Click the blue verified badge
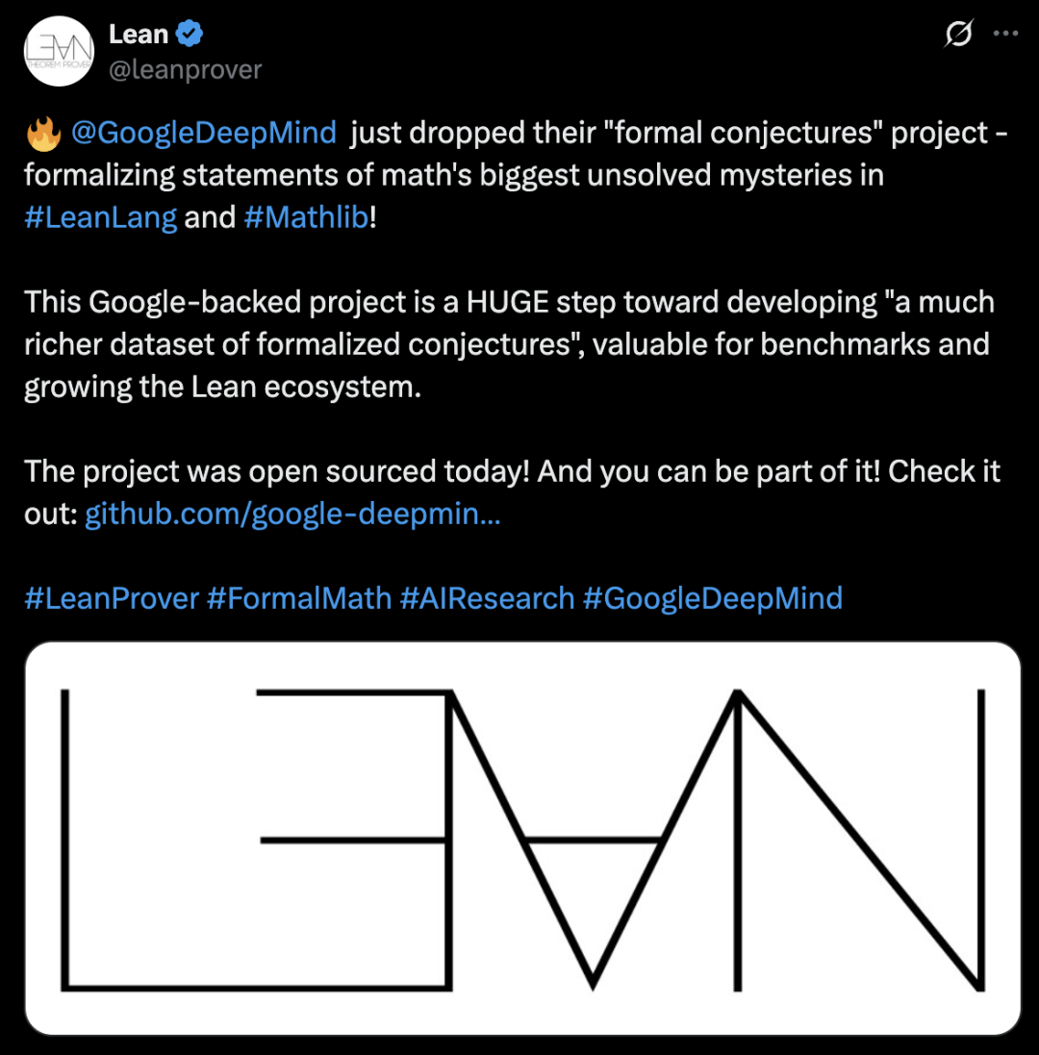This screenshot has width=1039, height=1055. point(190,34)
